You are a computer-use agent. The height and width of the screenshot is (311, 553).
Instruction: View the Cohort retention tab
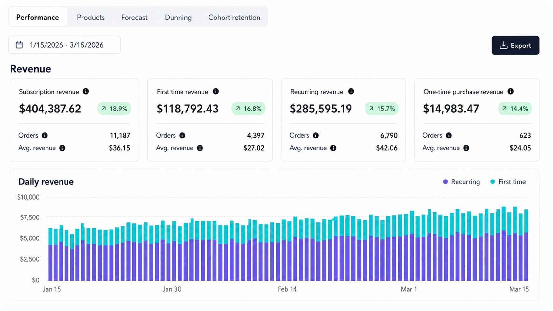(234, 17)
